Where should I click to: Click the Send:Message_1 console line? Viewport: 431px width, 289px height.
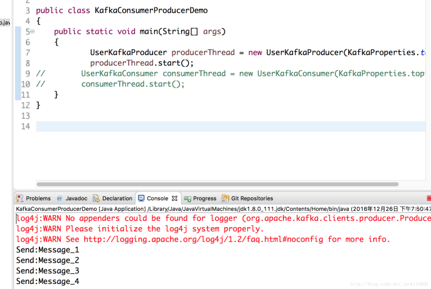48,250
